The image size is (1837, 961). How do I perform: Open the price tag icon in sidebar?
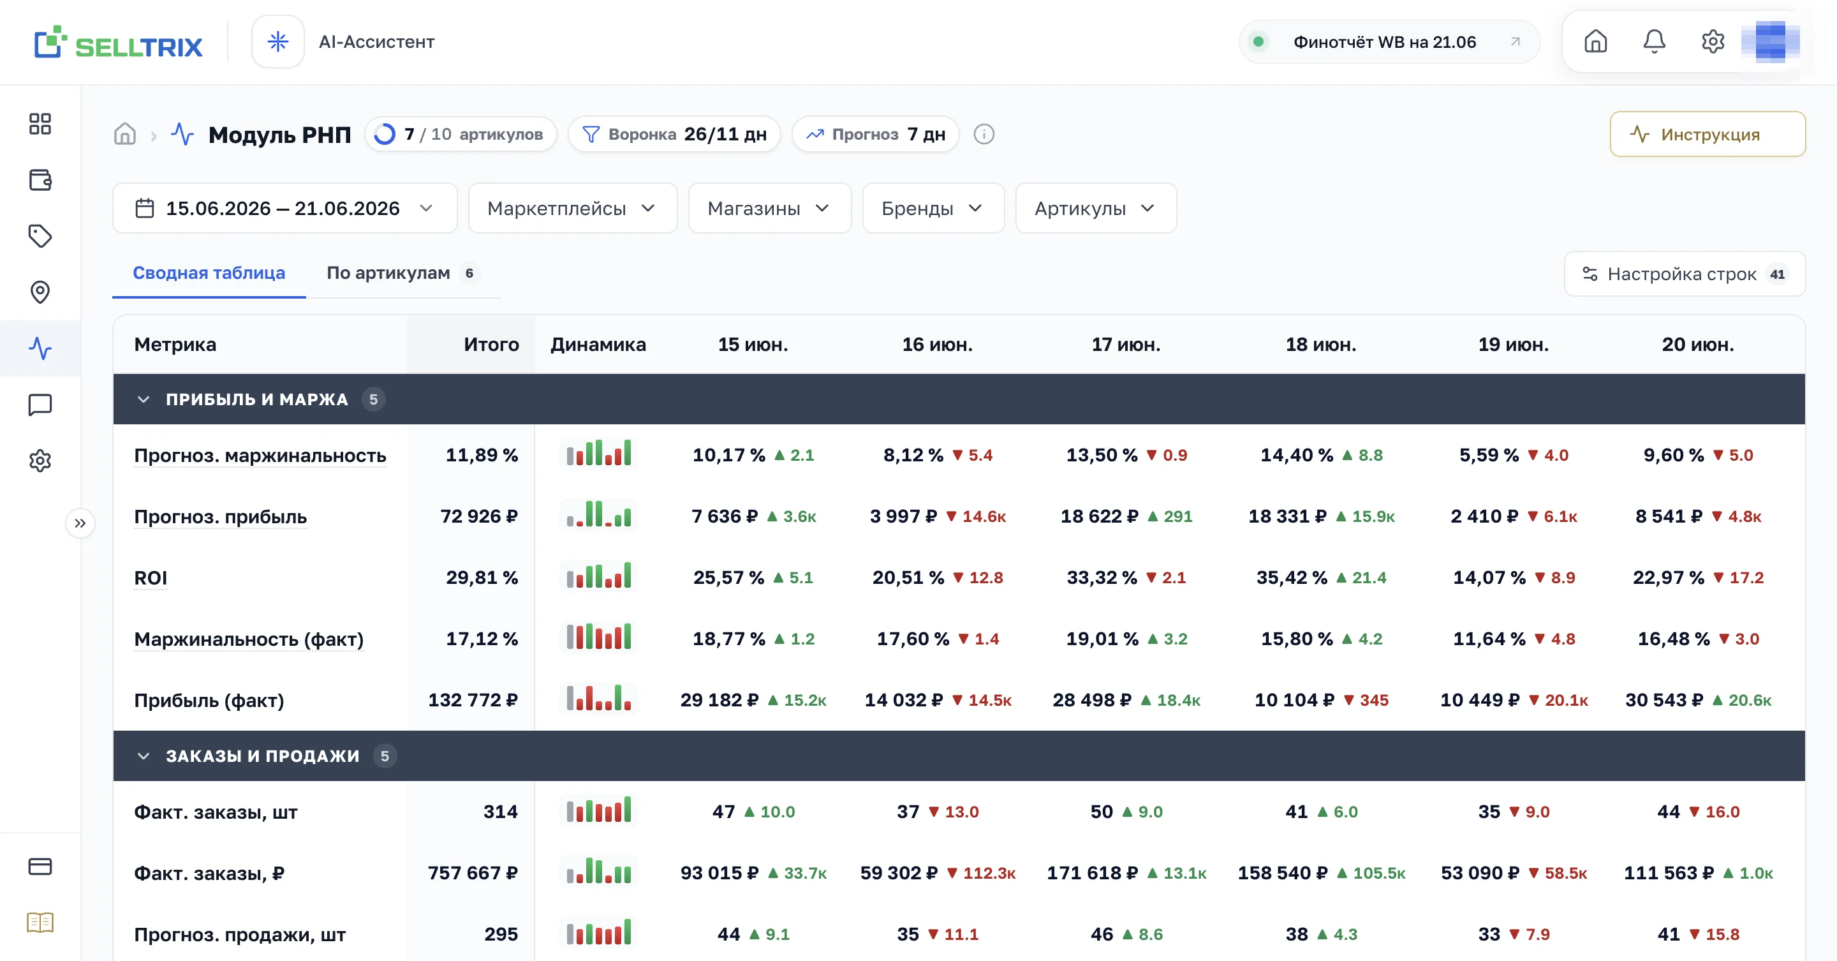click(40, 236)
